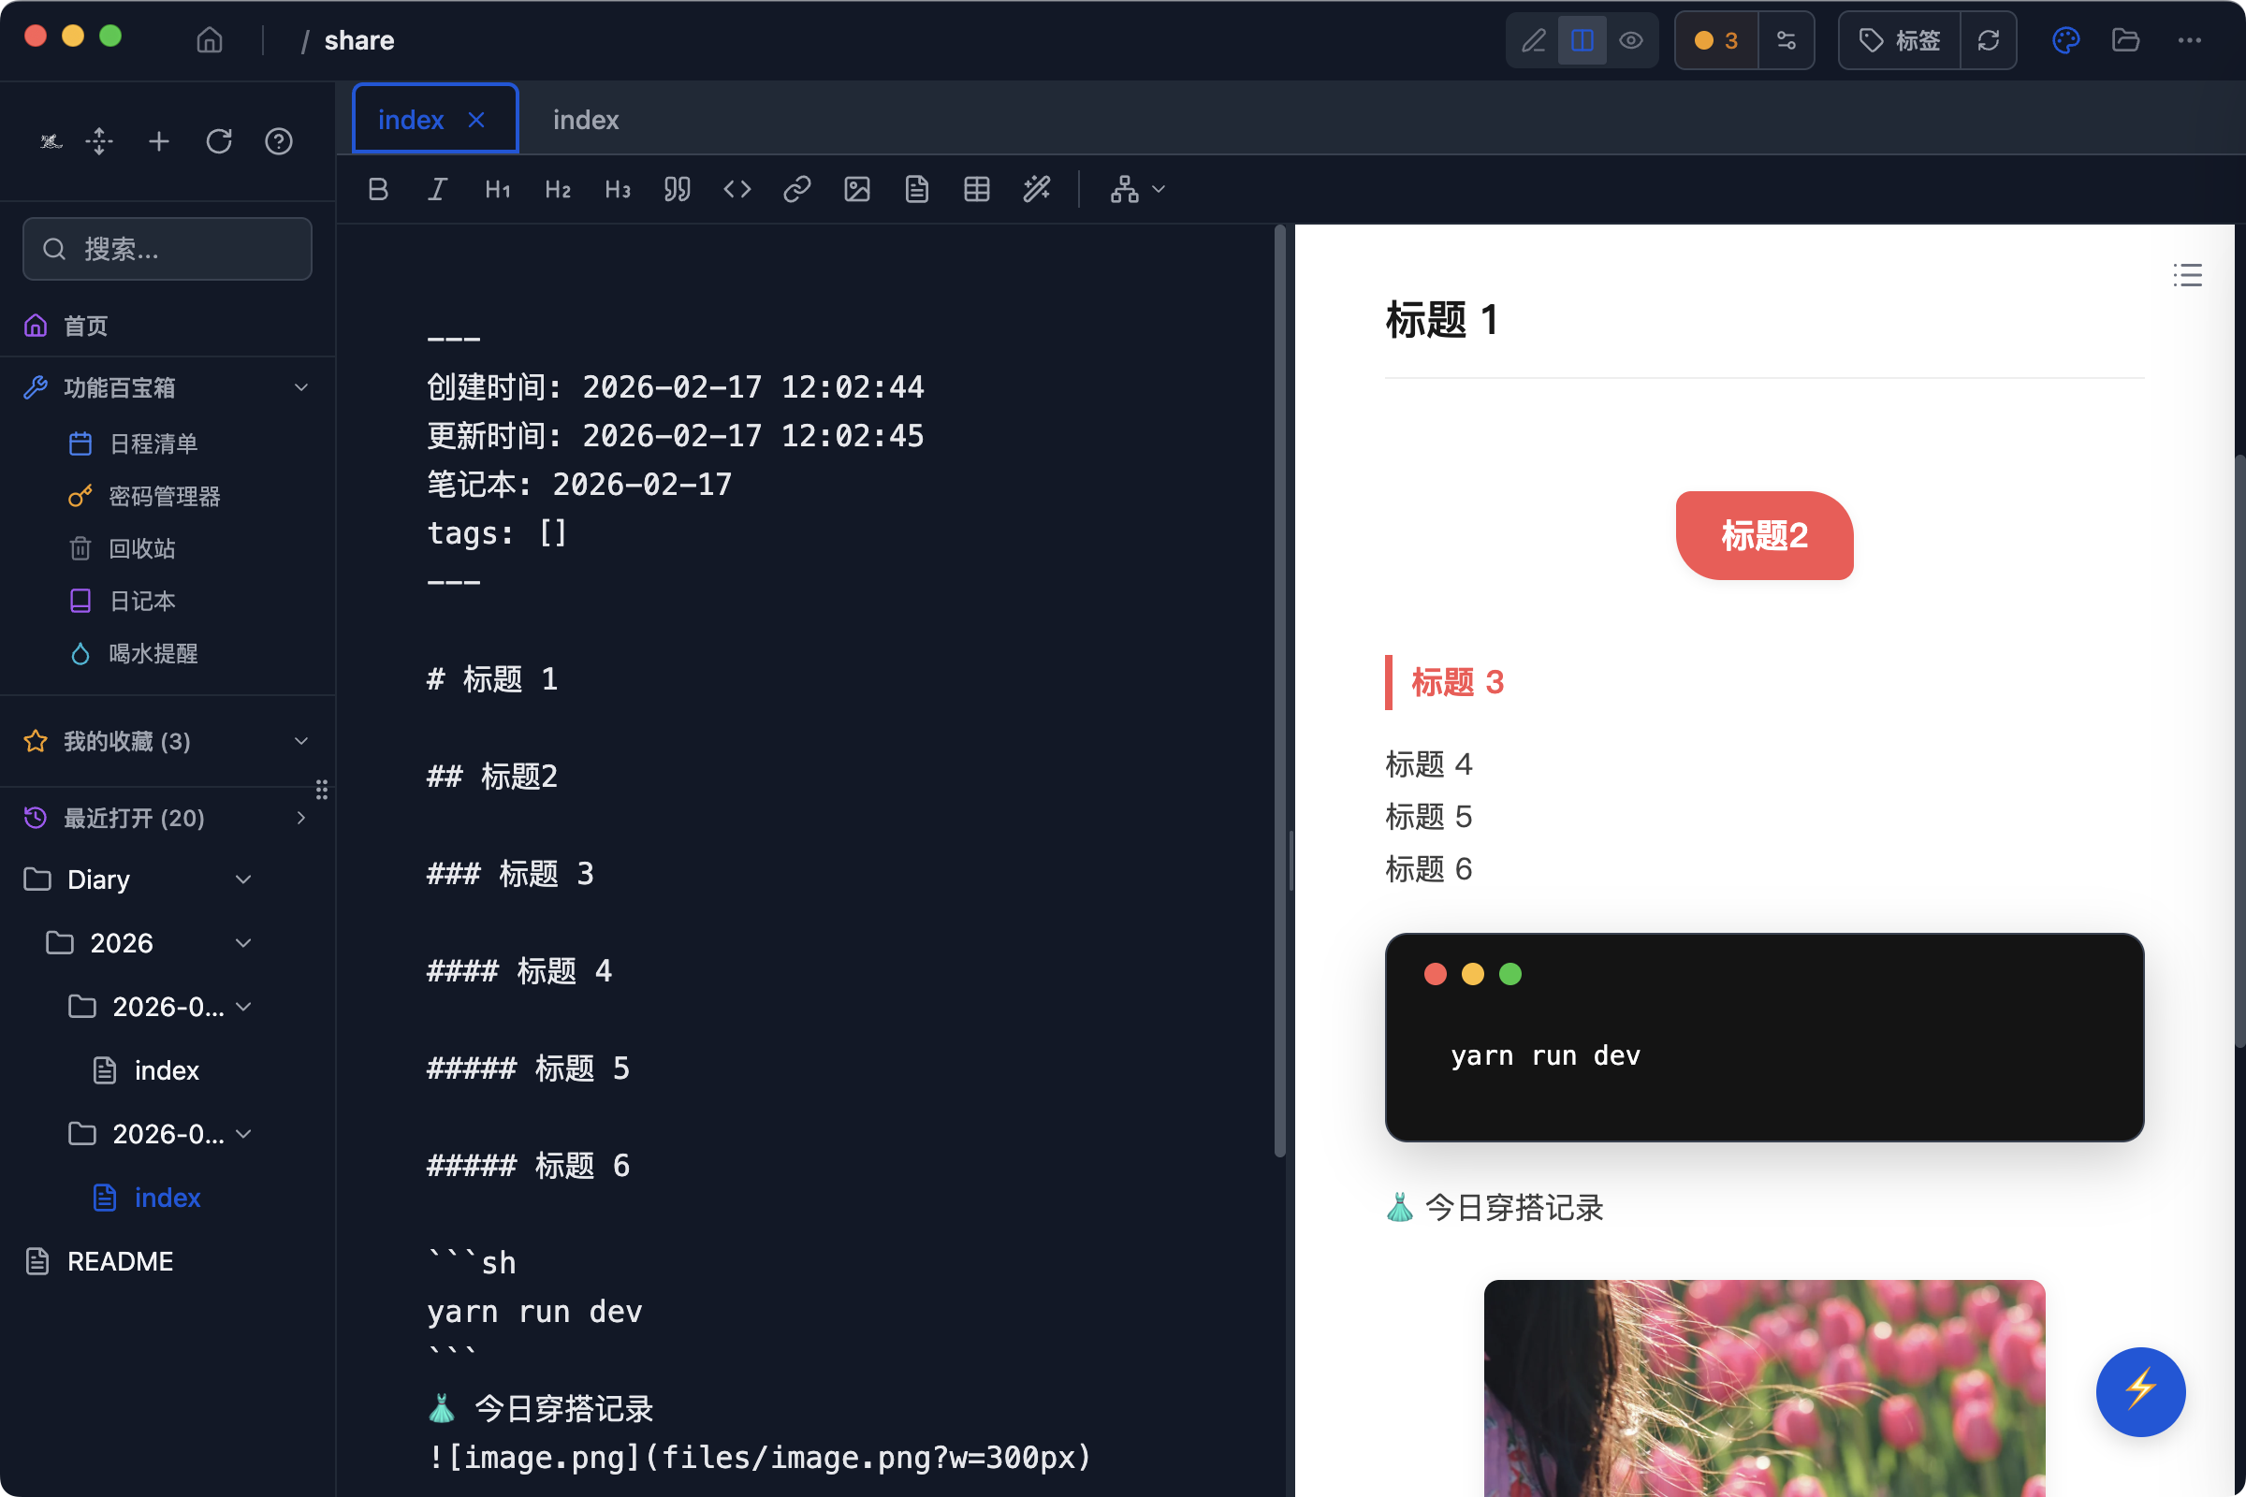
Task: Toggle bold formatting in the editor toolbar
Action: point(377,188)
